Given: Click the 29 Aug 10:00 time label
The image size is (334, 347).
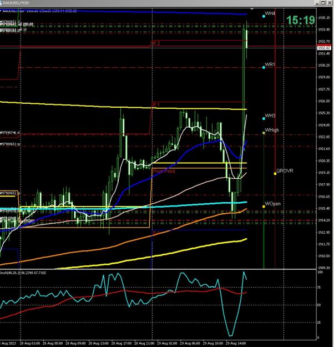Looking at the screenshot, I should (213, 343).
